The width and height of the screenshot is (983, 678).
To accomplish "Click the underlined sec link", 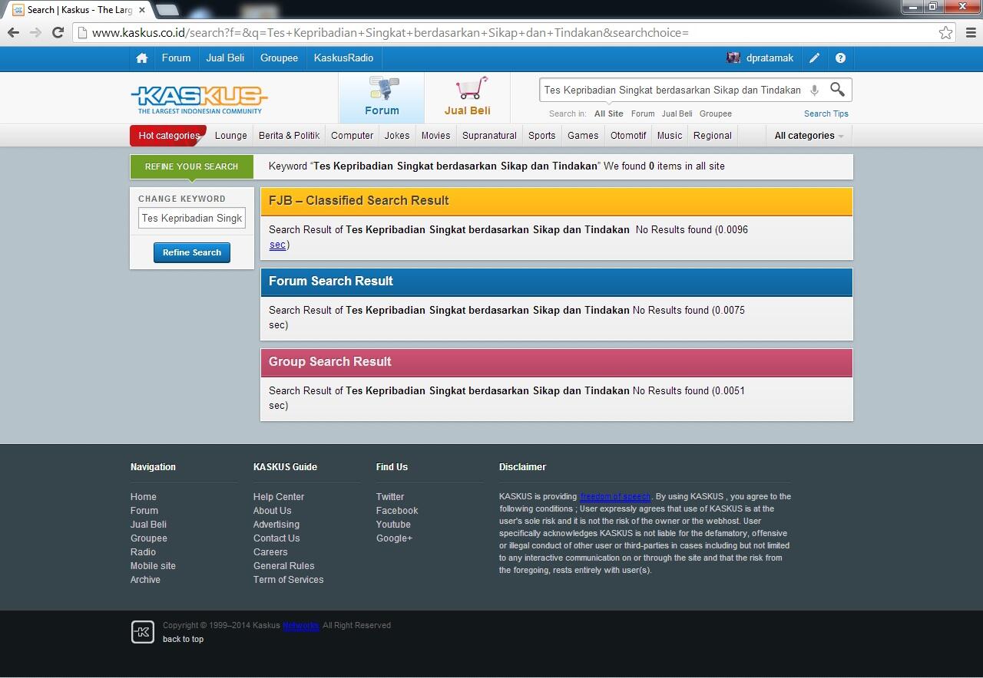I will click(x=277, y=245).
